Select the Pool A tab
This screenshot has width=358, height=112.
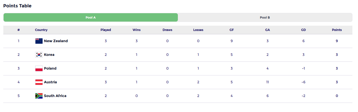tap(91, 18)
